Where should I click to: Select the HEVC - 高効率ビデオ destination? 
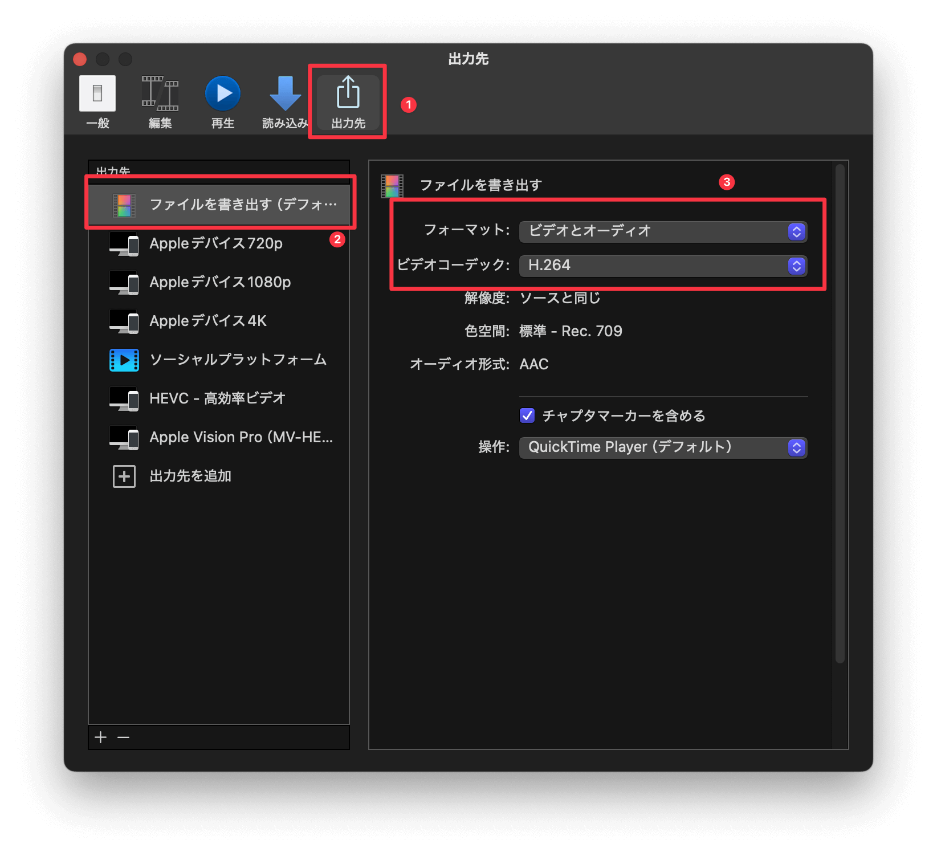(219, 398)
